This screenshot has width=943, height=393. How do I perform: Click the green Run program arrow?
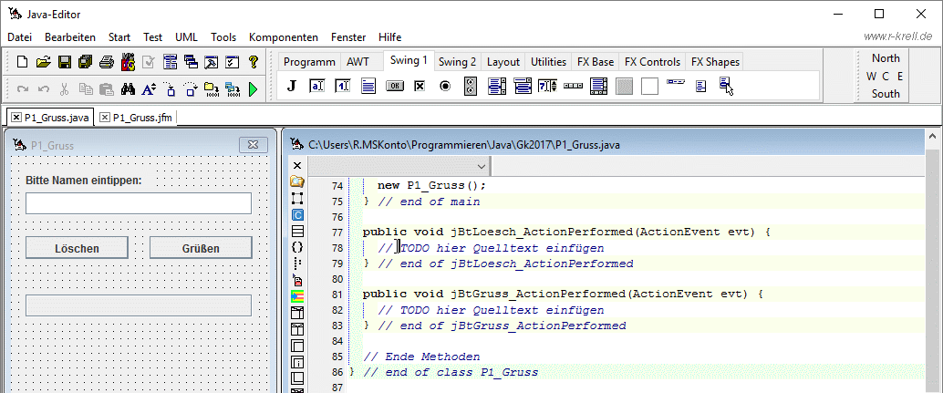coord(253,89)
